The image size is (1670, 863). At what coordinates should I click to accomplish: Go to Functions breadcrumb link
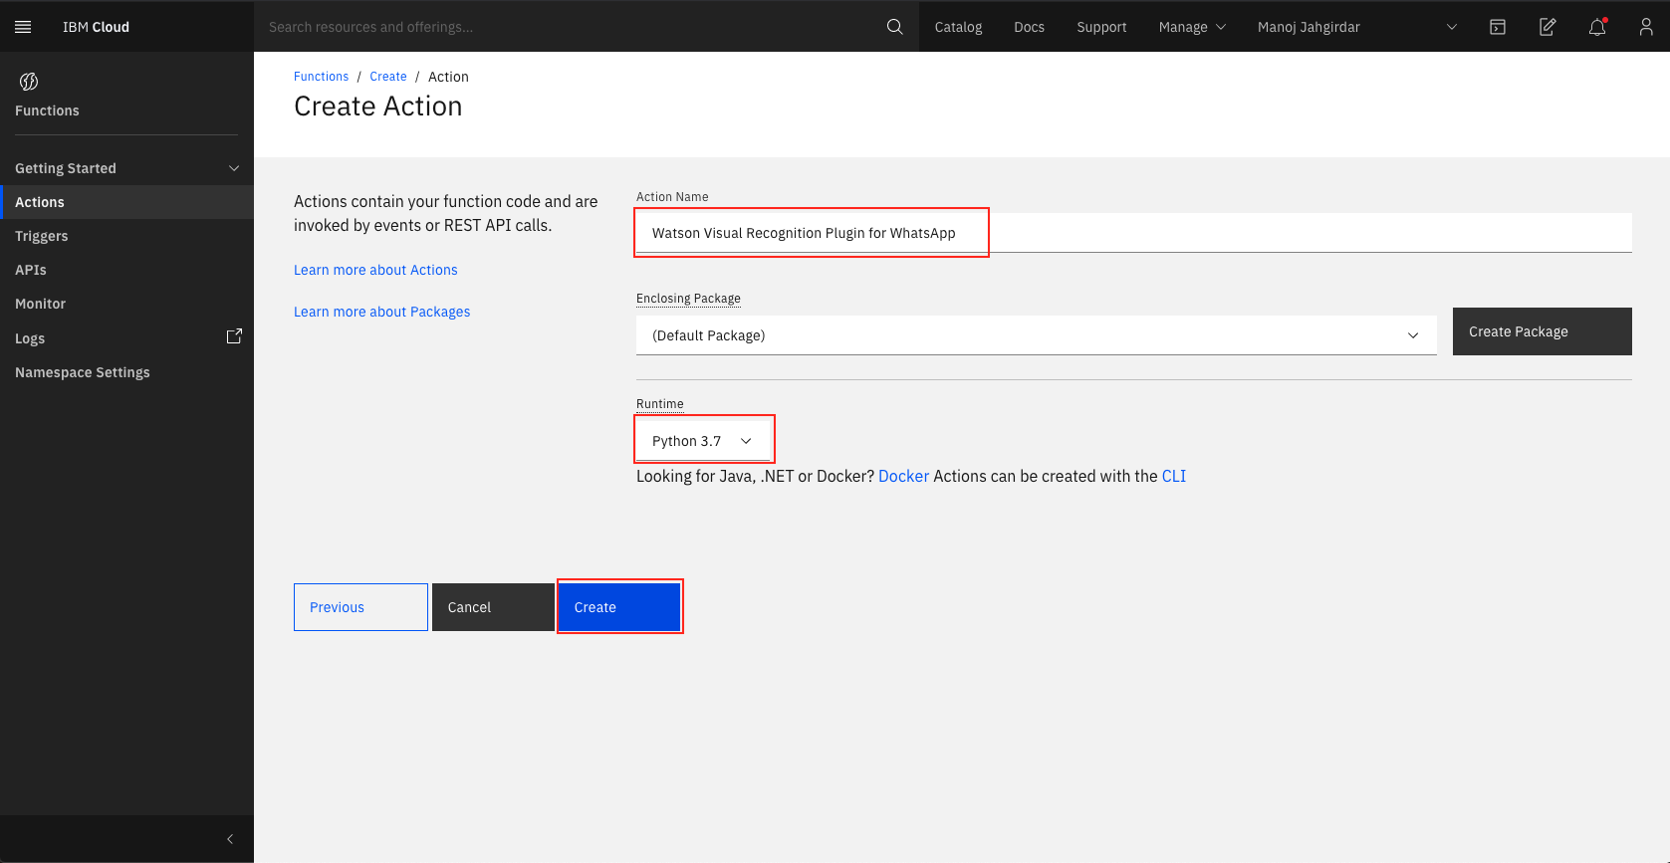[321, 77]
